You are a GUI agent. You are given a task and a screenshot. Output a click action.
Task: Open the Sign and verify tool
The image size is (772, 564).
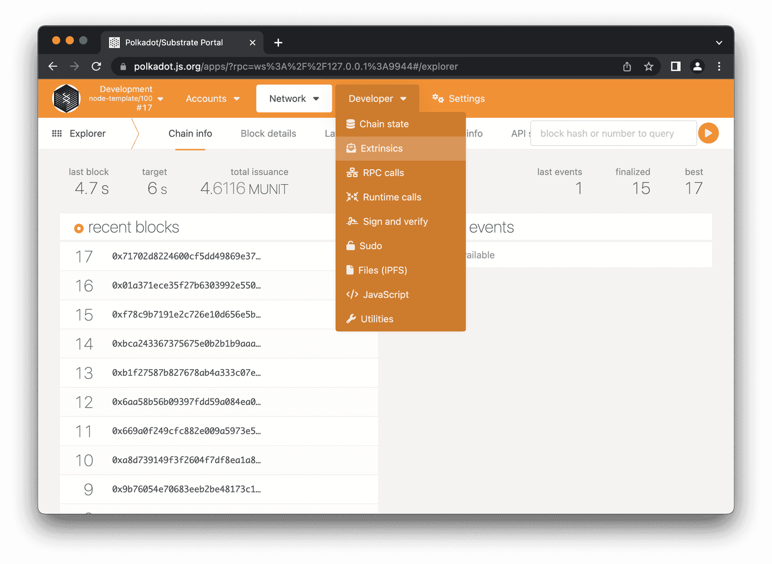pos(395,221)
